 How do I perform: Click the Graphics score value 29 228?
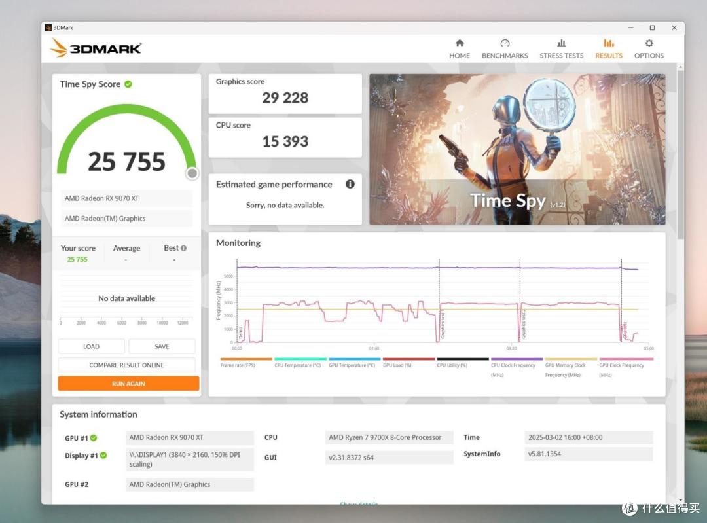[285, 98]
